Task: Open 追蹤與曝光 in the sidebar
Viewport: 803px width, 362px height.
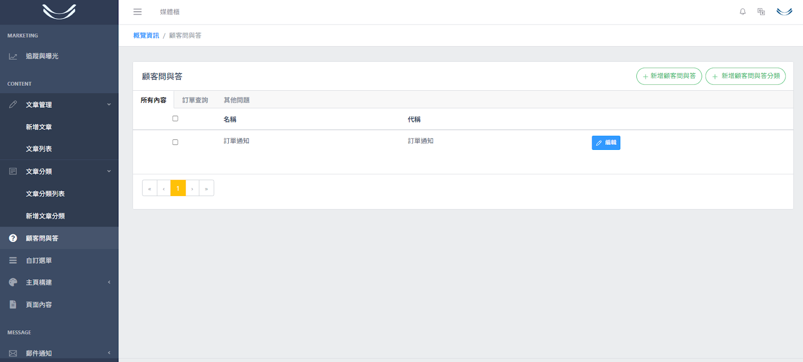Action: click(42, 56)
